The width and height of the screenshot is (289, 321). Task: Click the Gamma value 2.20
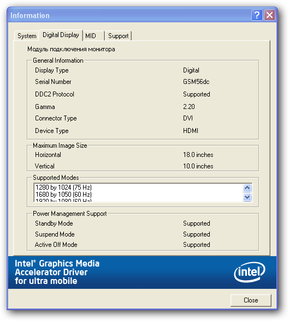pyautogui.click(x=189, y=107)
